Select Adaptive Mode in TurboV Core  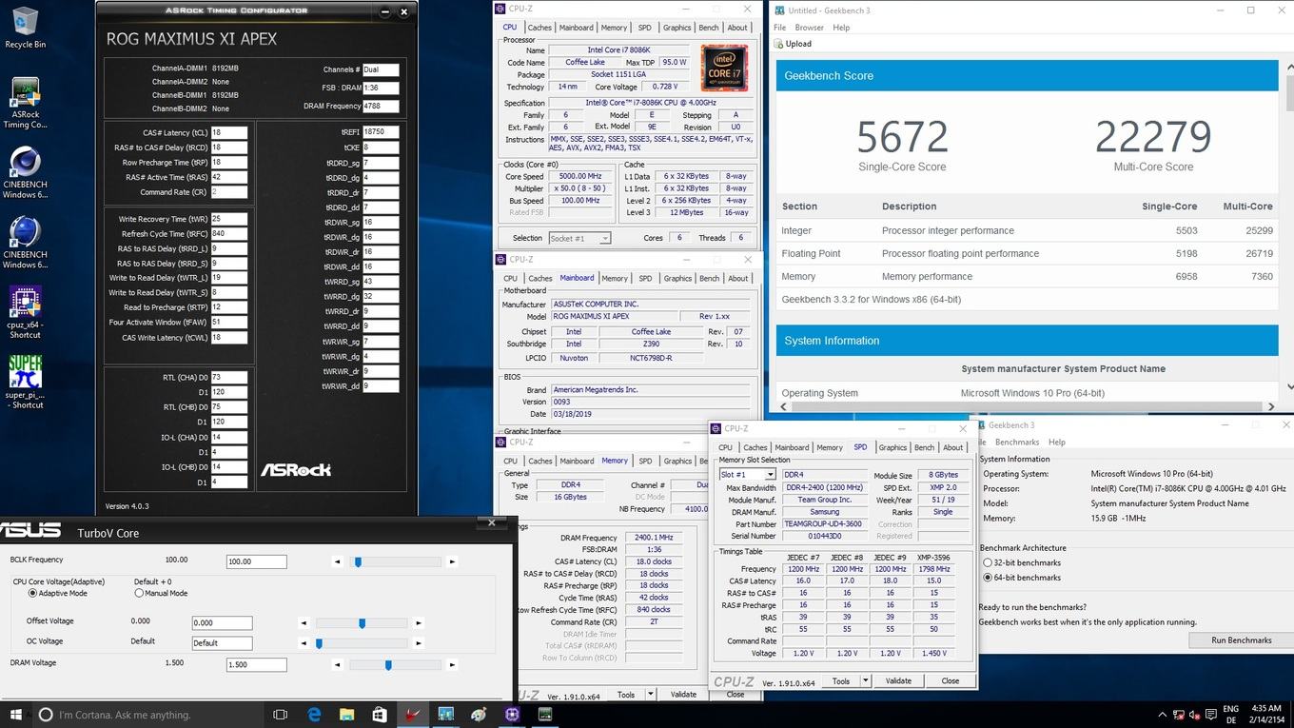click(x=32, y=593)
